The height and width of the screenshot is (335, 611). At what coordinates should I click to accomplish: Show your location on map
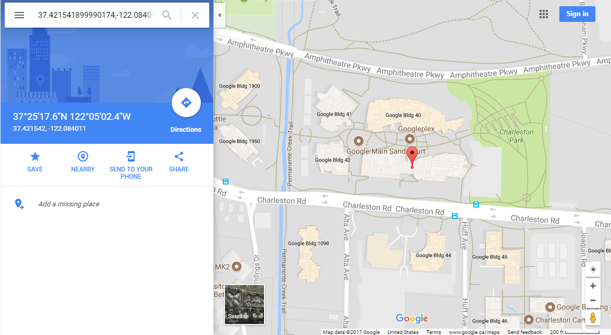click(593, 269)
